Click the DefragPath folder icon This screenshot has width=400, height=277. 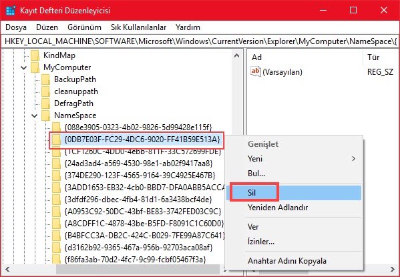pos(45,103)
